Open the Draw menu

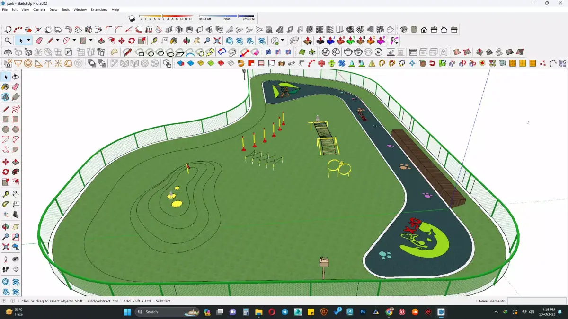click(x=53, y=9)
